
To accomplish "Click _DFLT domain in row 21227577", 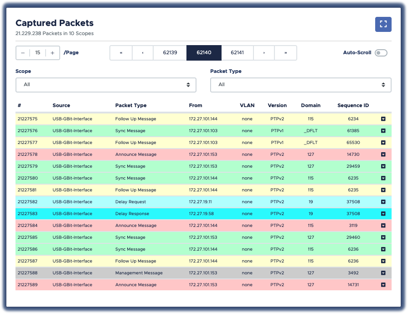I will pyautogui.click(x=311, y=143).
